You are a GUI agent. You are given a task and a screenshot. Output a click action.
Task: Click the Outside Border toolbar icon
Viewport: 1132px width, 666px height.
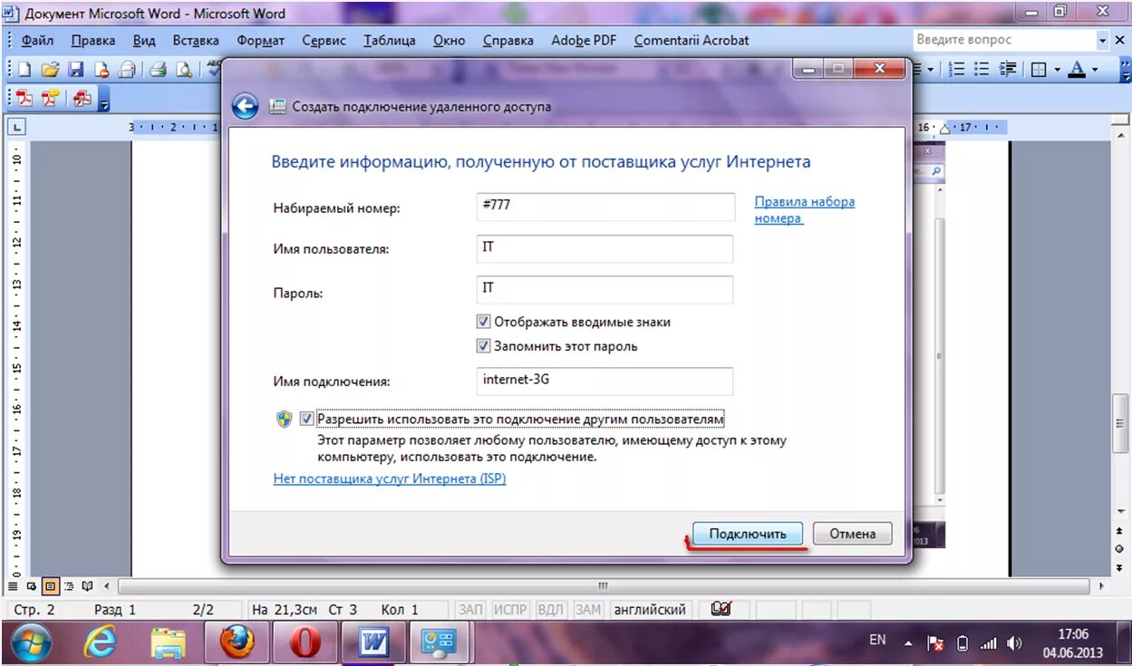click(x=1038, y=70)
